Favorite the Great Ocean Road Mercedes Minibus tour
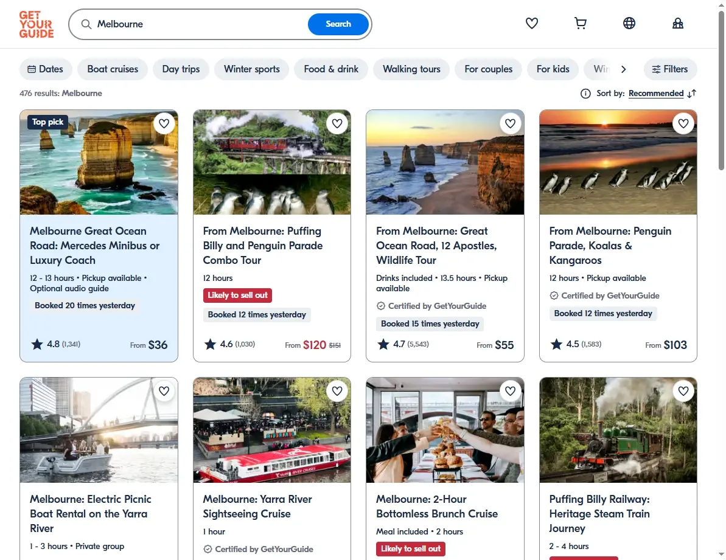 (x=164, y=123)
